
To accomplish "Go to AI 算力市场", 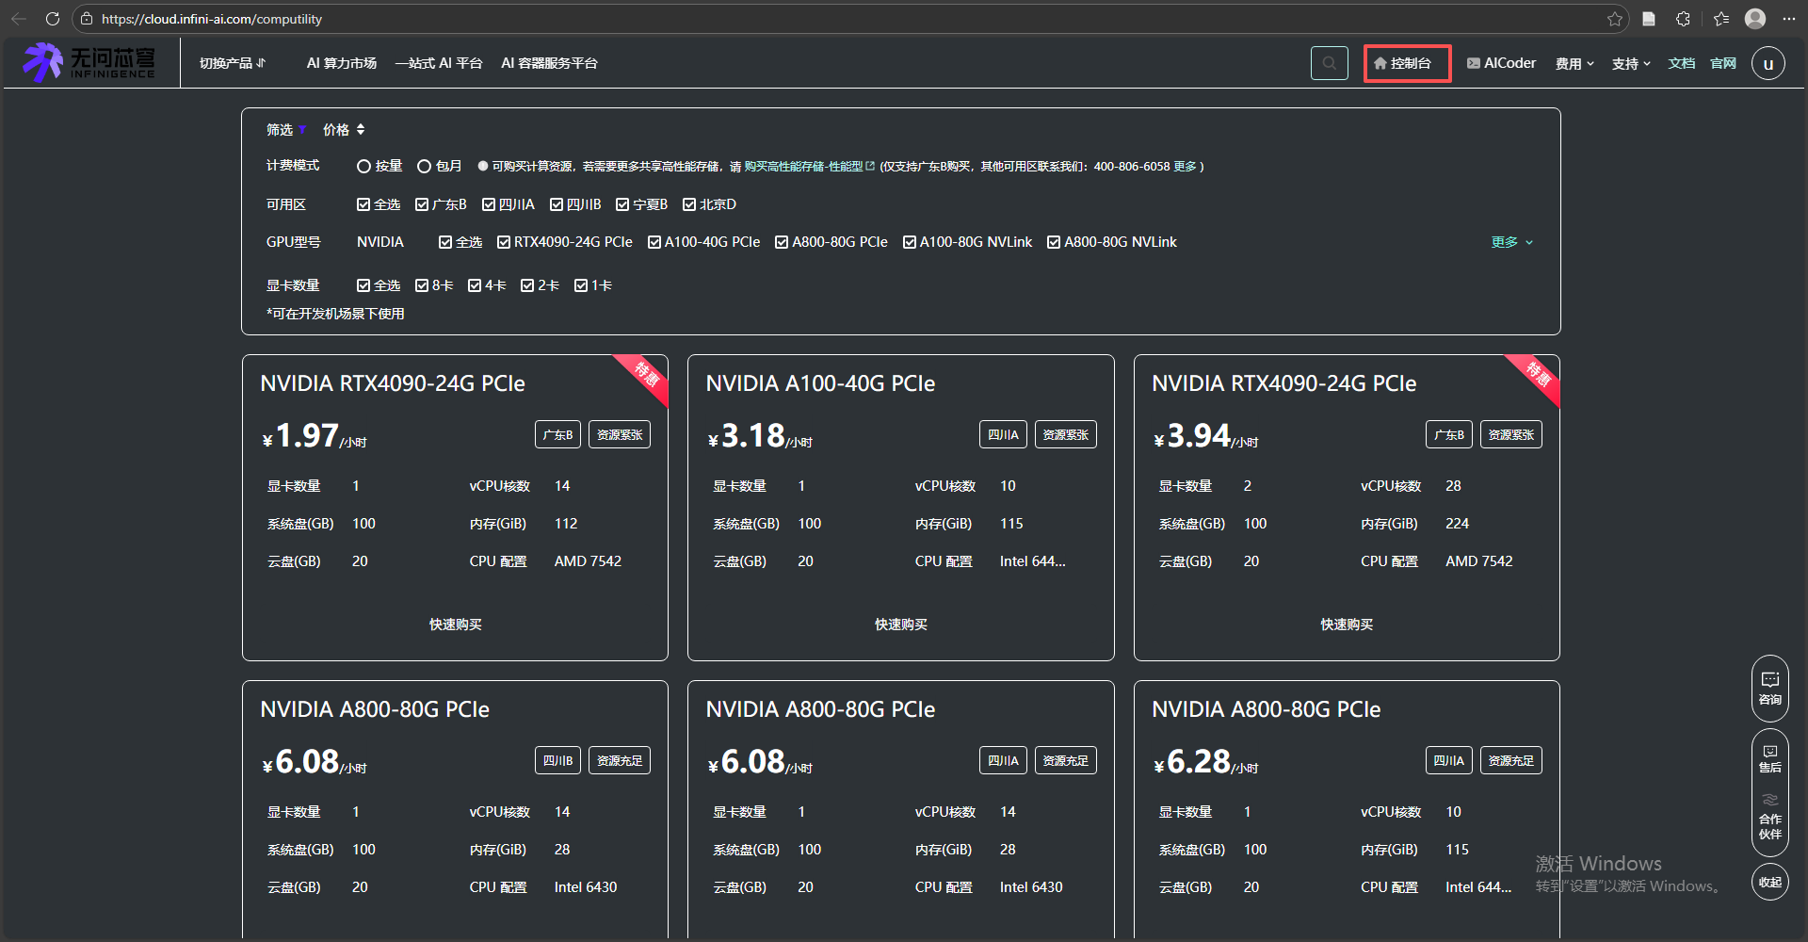I will (342, 63).
